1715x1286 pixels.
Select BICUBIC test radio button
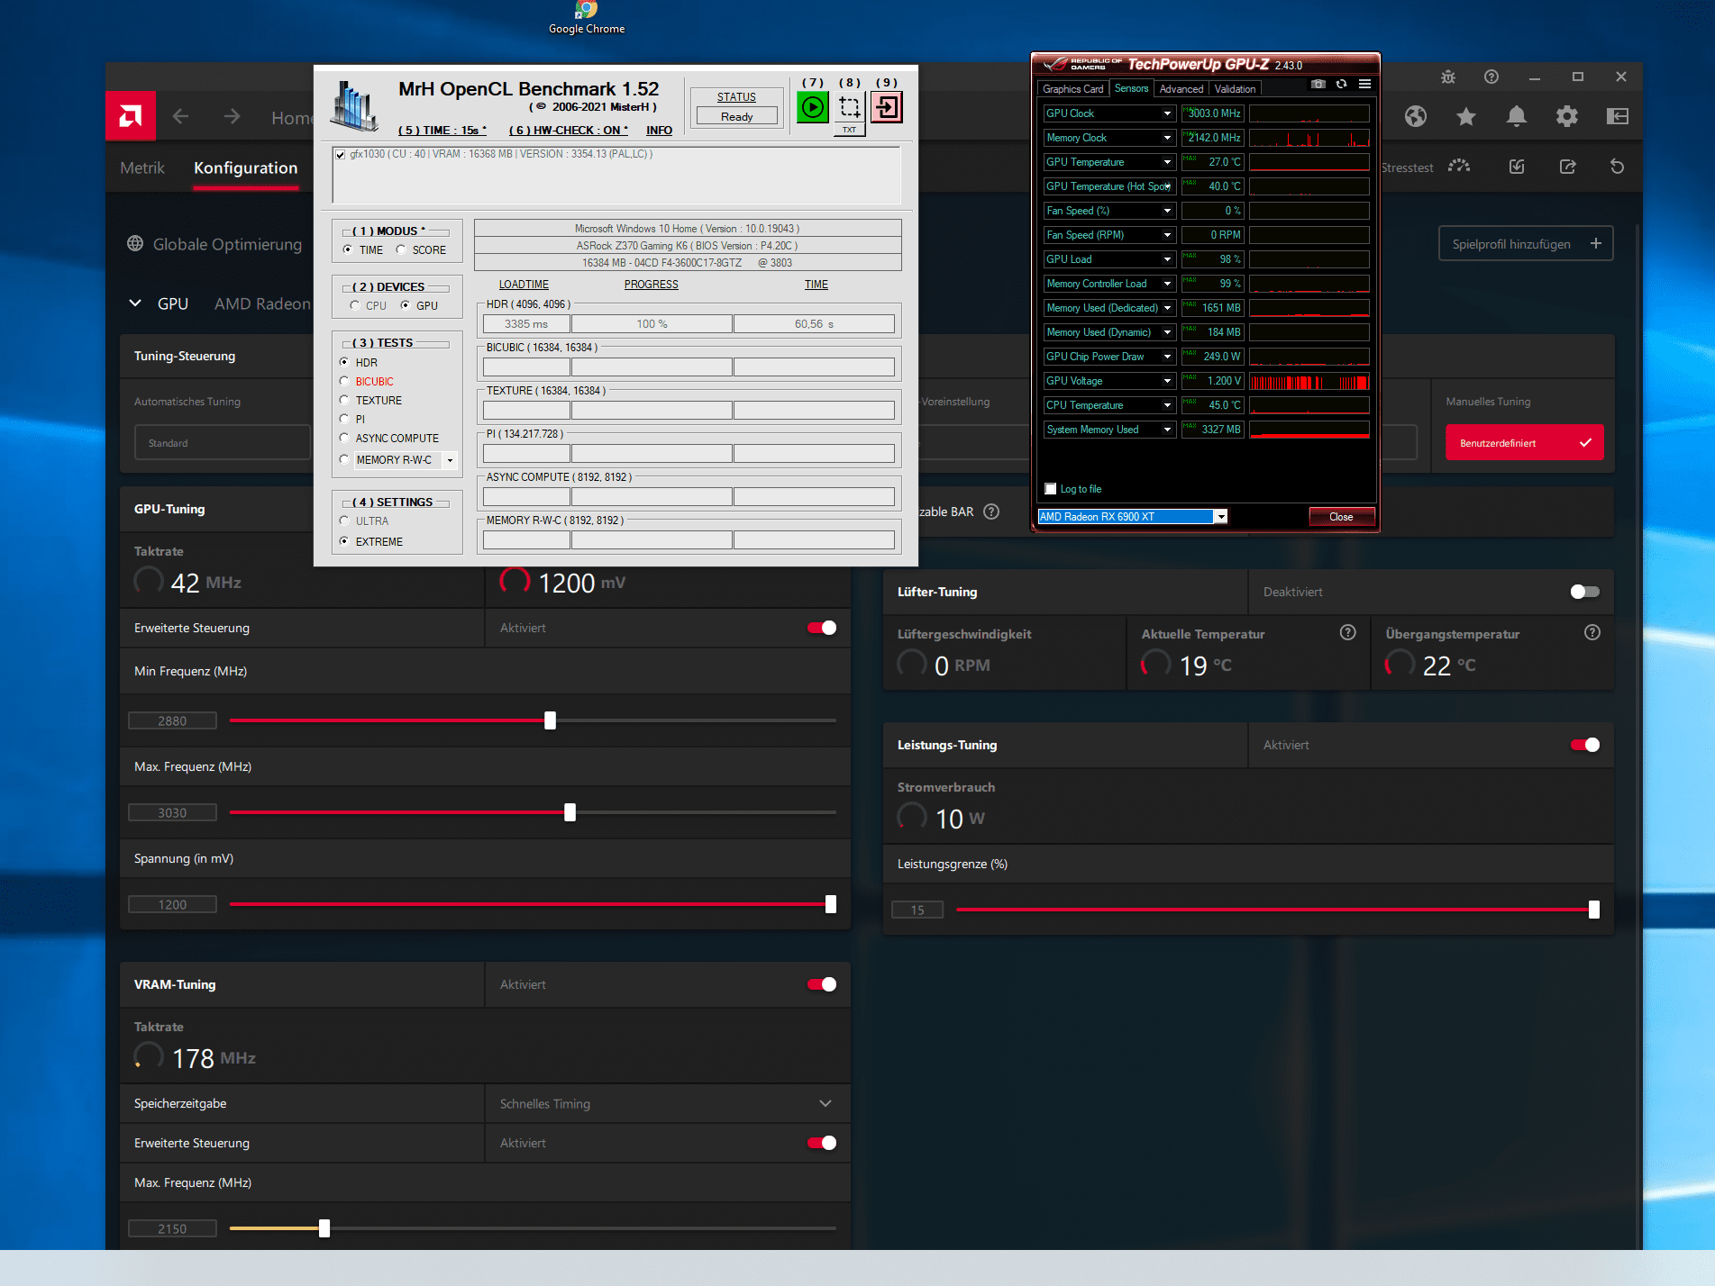point(343,381)
